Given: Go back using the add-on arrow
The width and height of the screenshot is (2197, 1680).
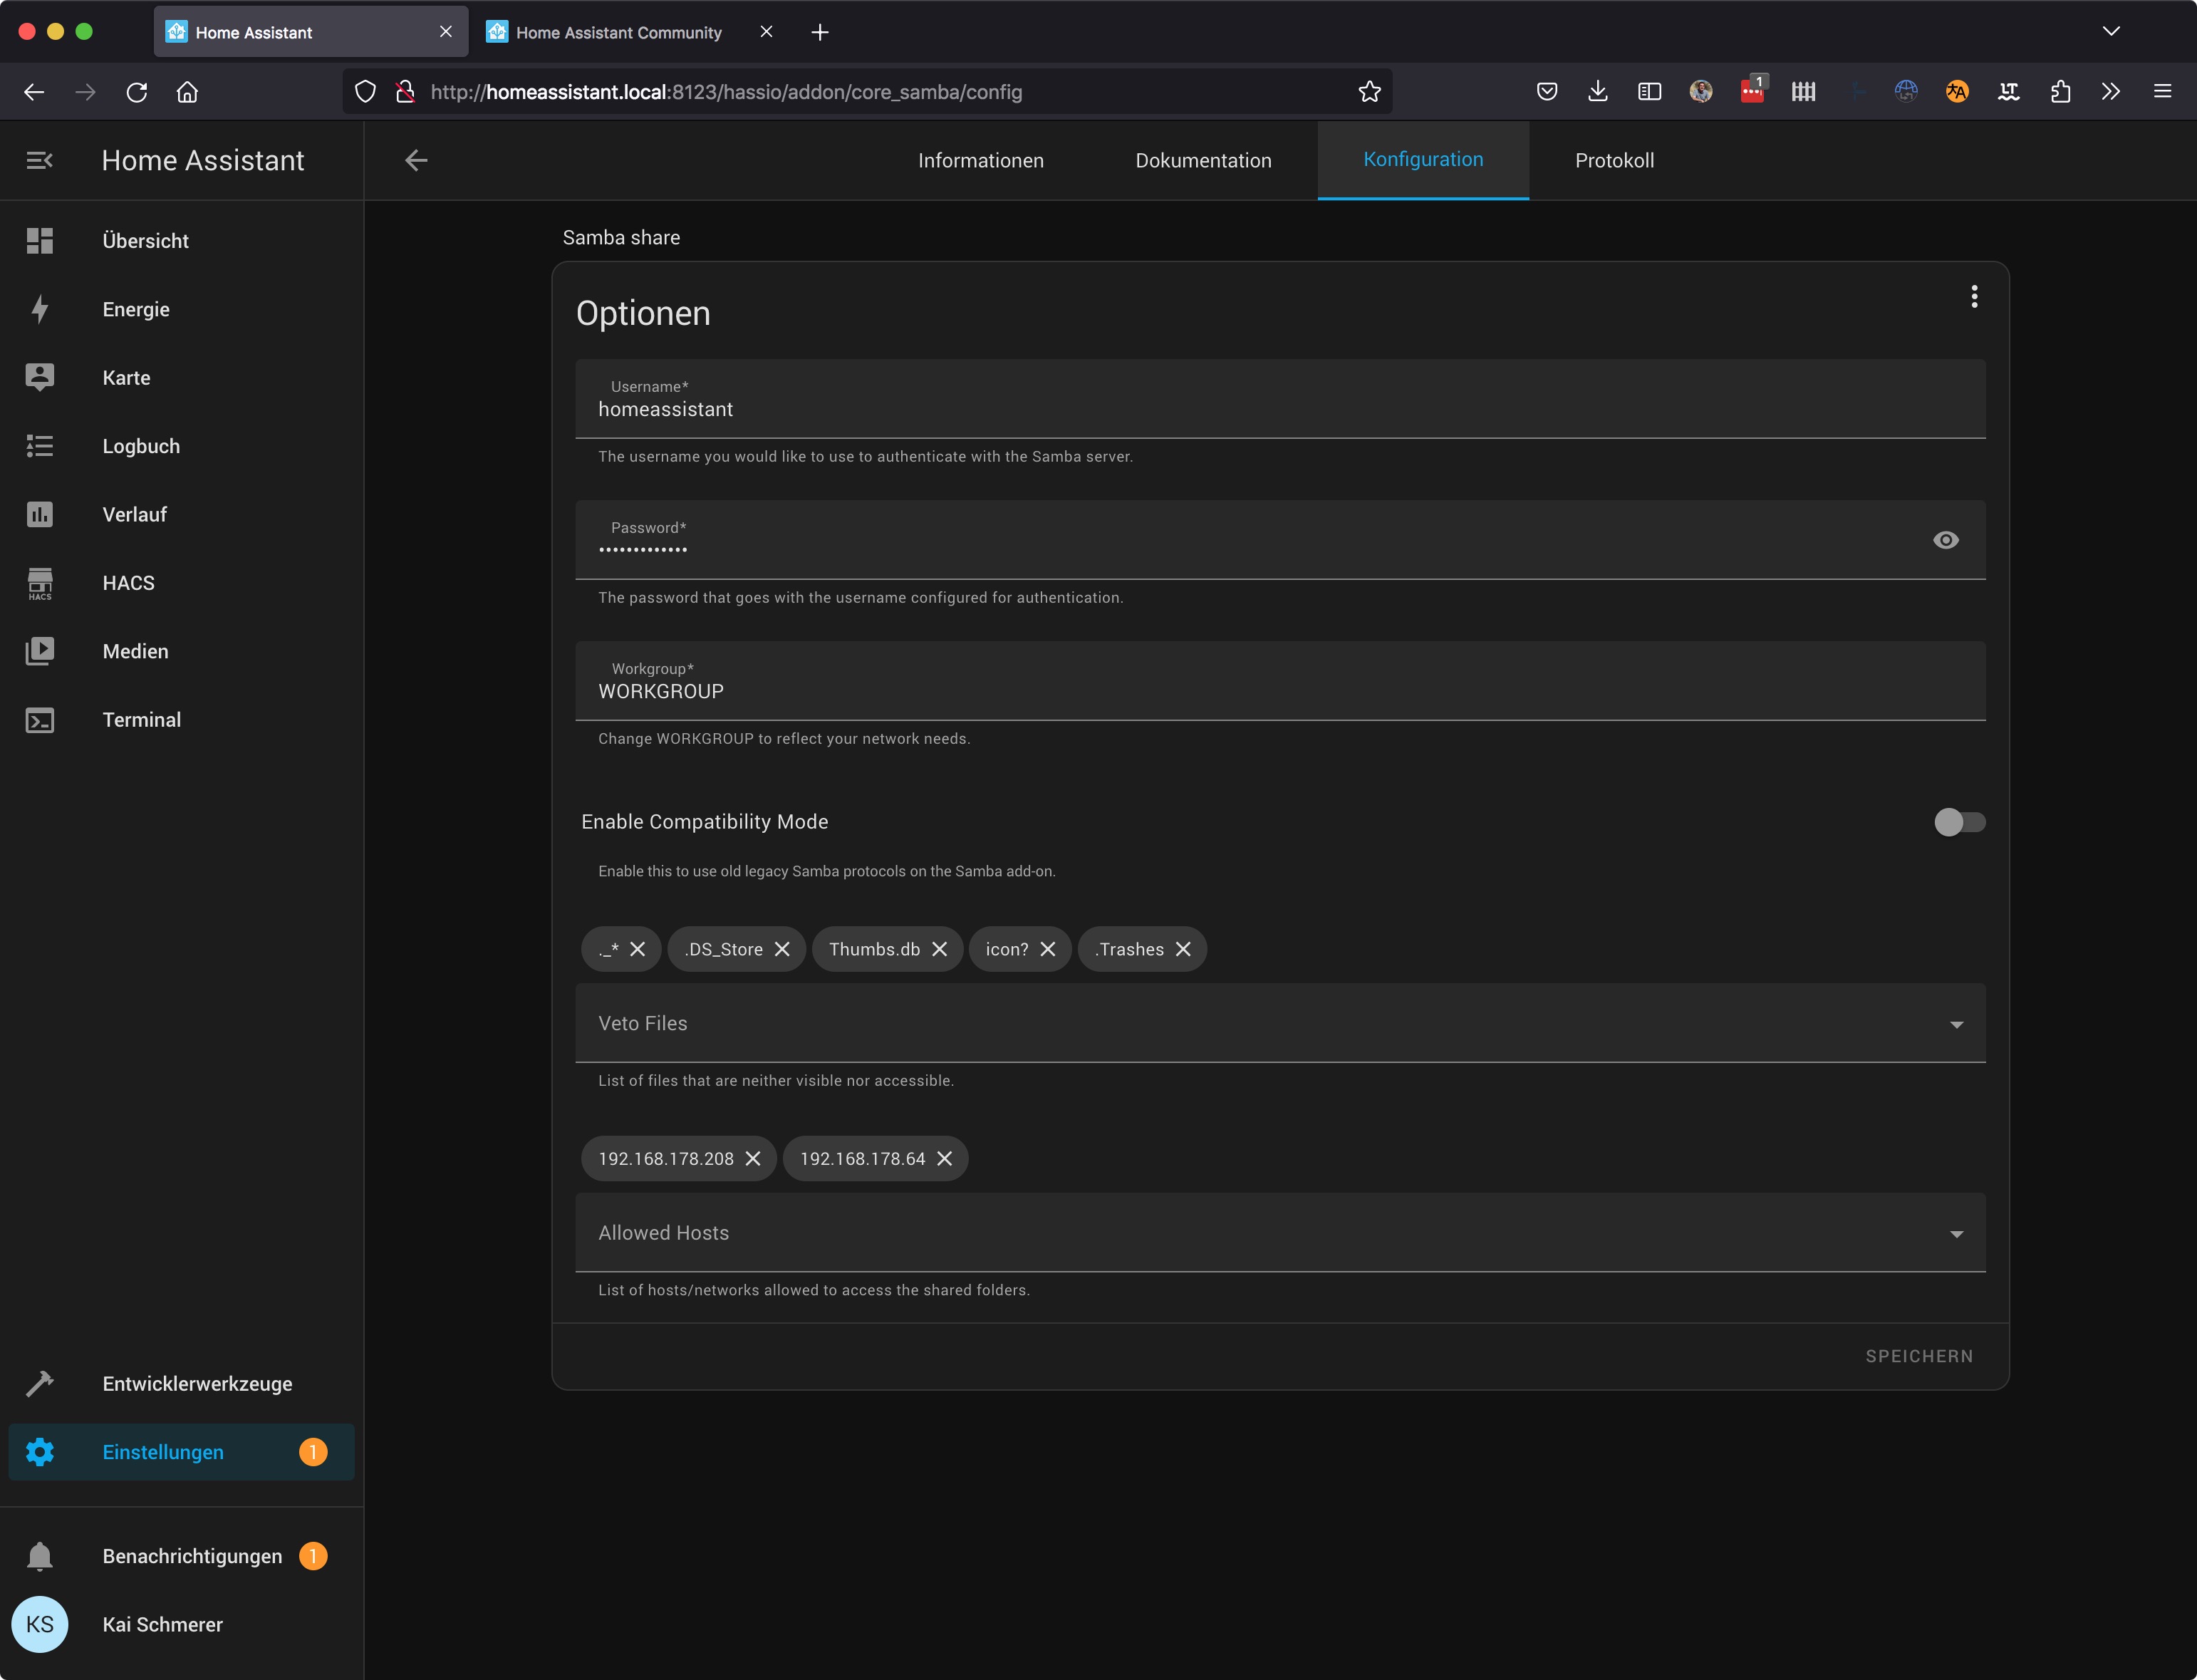Looking at the screenshot, I should click(x=416, y=160).
